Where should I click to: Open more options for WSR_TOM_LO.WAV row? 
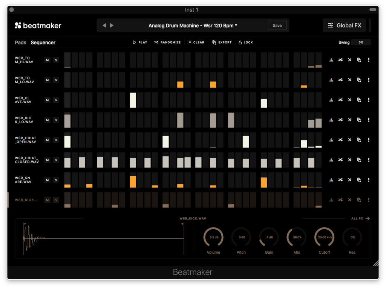tap(369, 80)
